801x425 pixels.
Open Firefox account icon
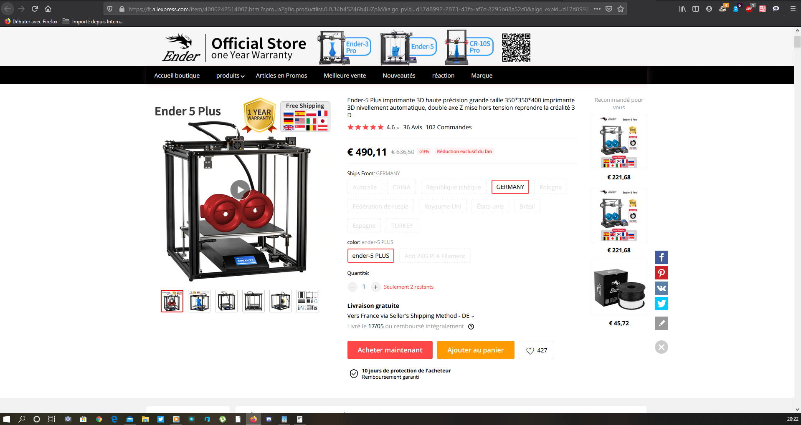(709, 9)
